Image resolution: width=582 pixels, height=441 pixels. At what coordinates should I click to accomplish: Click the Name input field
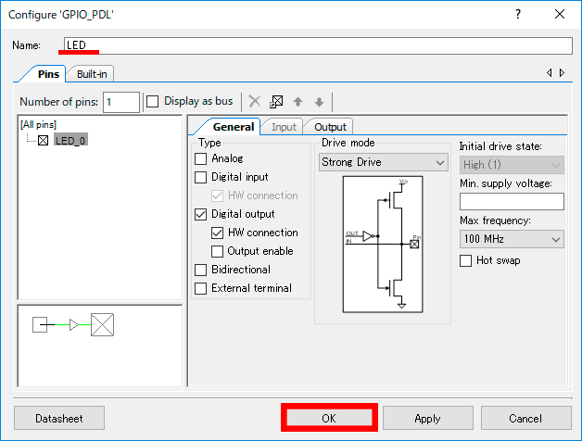pos(318,45)
